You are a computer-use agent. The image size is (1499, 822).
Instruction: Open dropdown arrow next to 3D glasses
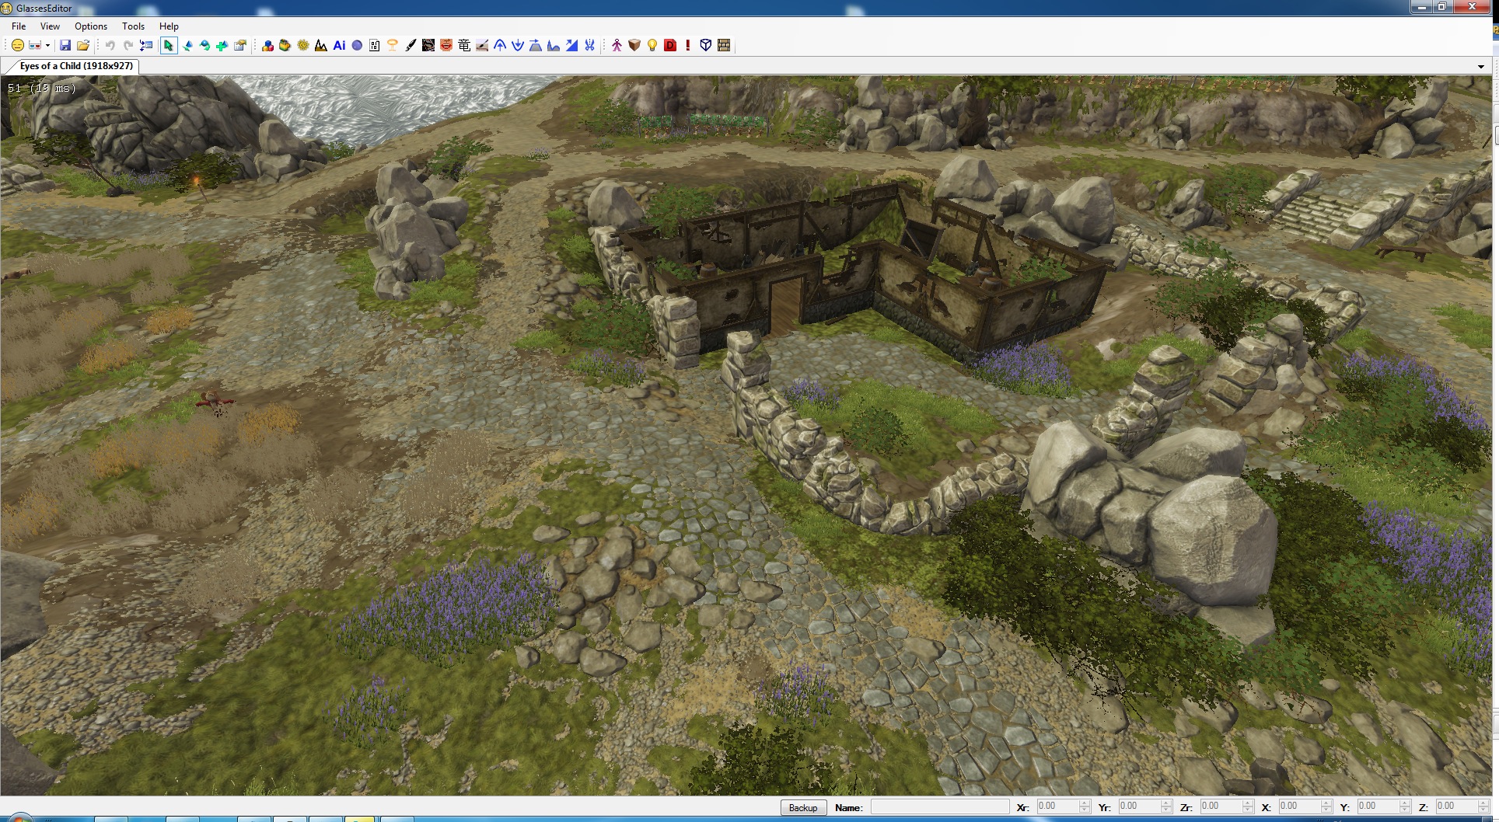47,46
